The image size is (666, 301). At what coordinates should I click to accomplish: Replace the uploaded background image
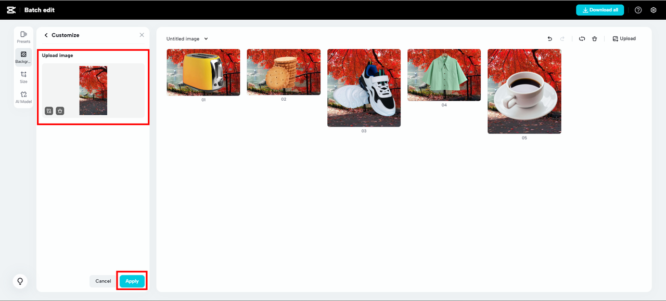point(49,111)
